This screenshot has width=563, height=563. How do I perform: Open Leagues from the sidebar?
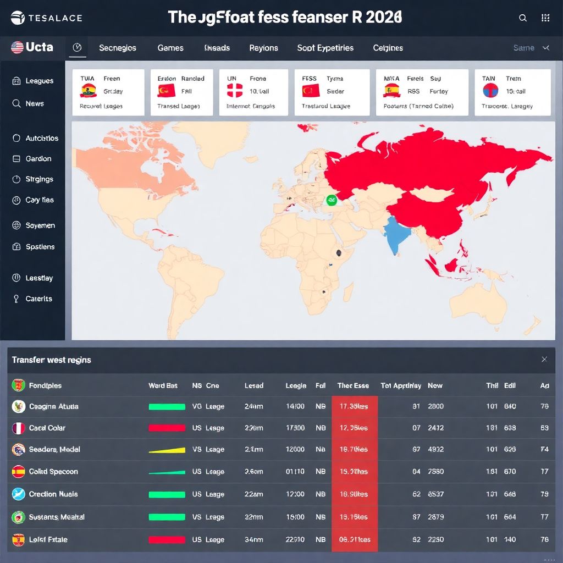[33, 81]
